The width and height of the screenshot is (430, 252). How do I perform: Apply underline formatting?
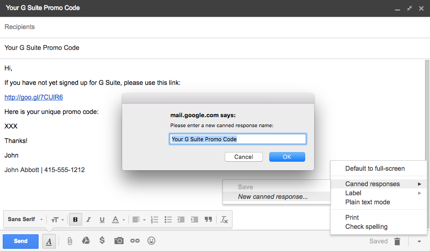click(102, 219)
